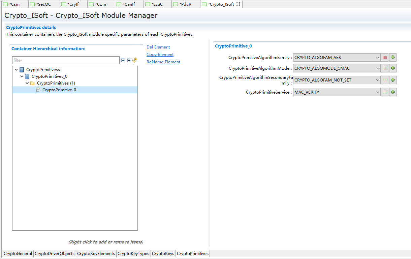Click the yellow refresh icon next to filter
The height and width of the screenshot is (259, 411).
tap(135, 60)
